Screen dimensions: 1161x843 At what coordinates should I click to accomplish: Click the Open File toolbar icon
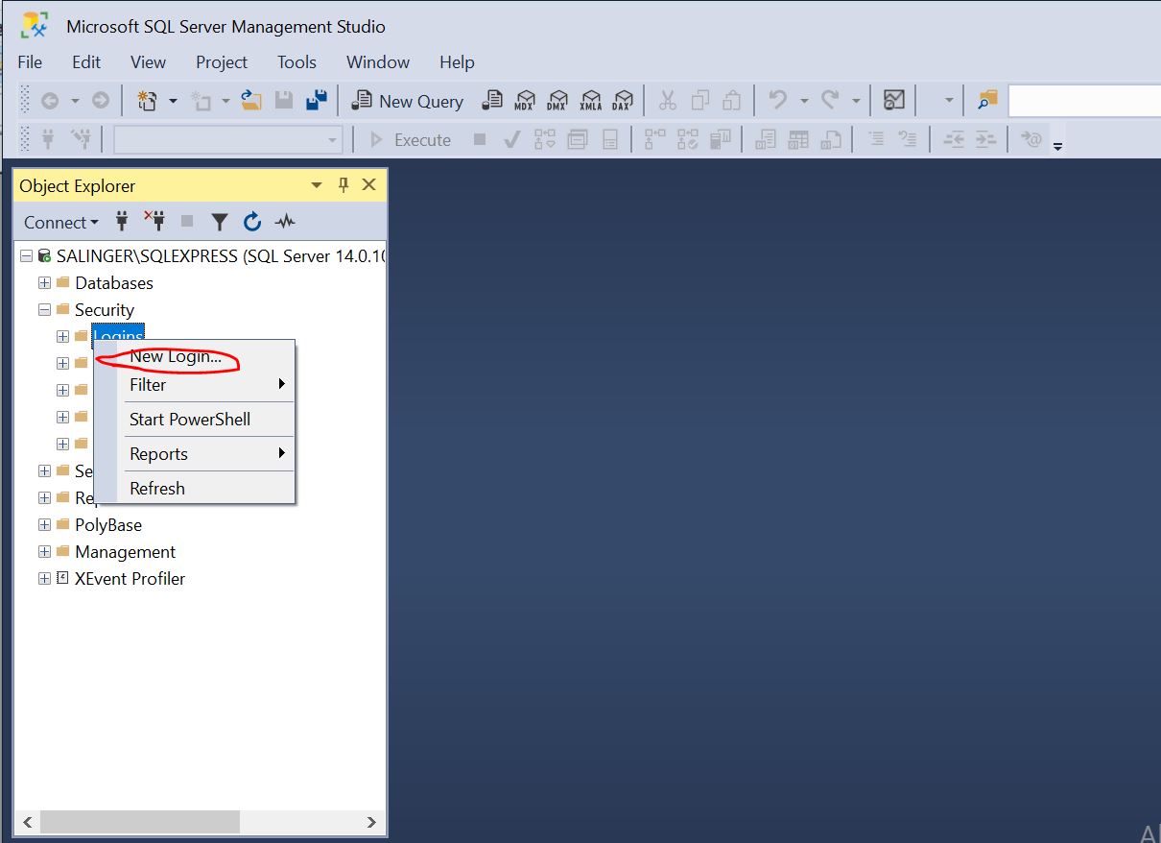pyautogui.click(x=251, y=101)
